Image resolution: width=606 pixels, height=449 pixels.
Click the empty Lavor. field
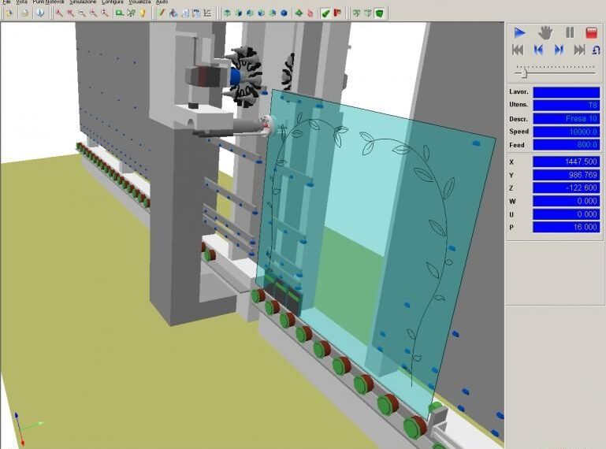point(566,92)
